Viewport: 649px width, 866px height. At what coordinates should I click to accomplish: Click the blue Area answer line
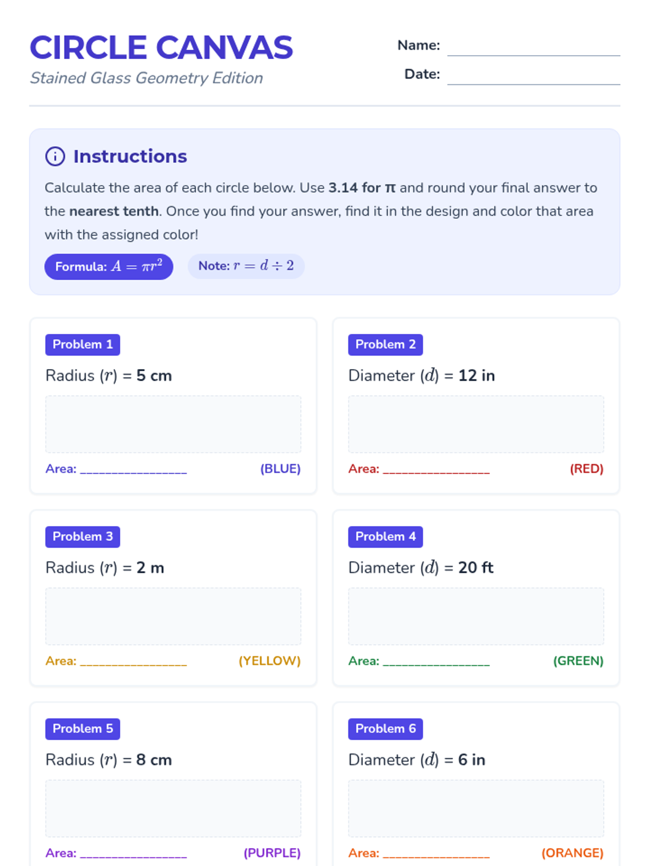pos(134,470)
